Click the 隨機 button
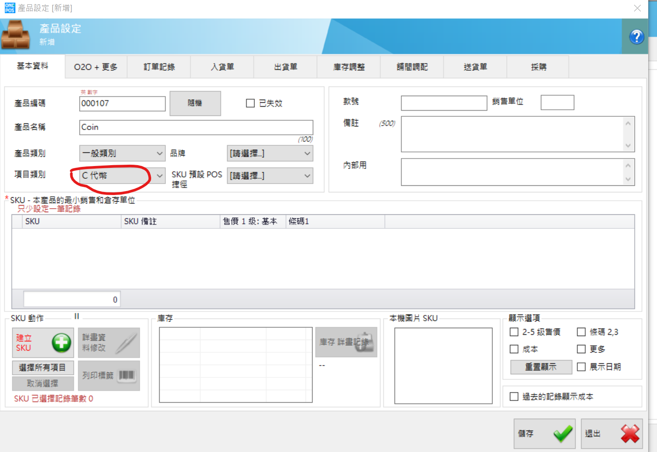The width and height of the screenshot is (657, 452). tap(195, 103)
